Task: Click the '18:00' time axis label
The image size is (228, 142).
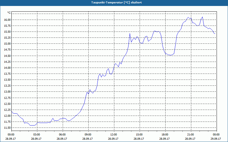Action: [x=165, y=135]
